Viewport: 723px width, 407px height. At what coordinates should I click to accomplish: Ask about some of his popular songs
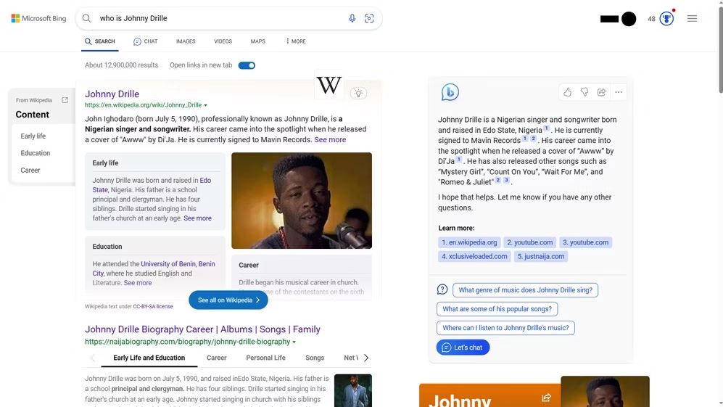(497, 309)
